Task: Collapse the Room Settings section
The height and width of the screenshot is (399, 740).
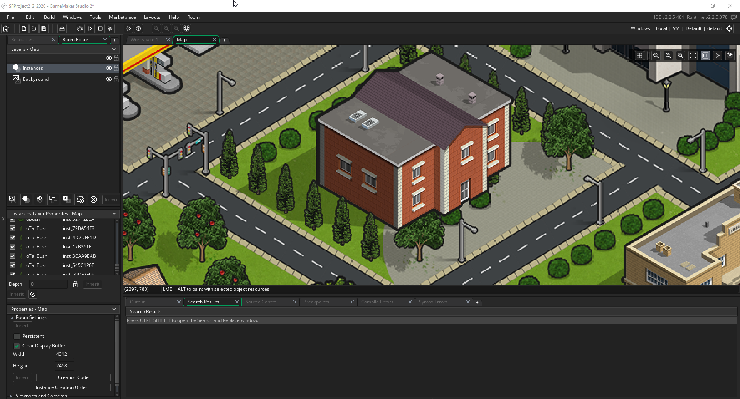Action: click(x=12, y=318)
